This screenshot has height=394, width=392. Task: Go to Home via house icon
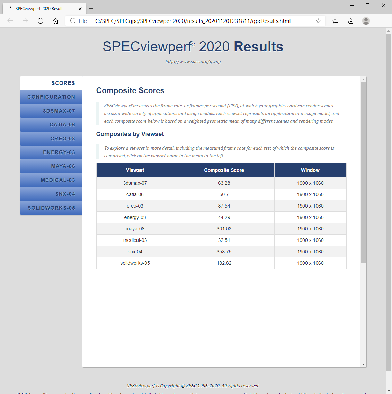pos(56,21)
